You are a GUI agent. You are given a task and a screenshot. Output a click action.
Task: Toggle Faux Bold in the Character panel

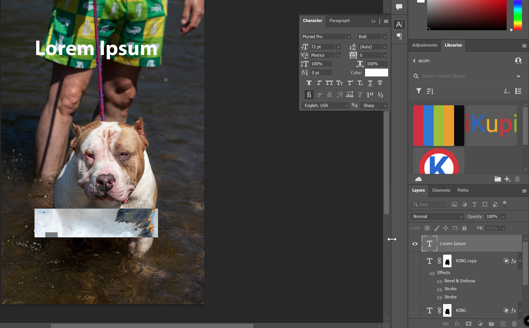point(309,83)
